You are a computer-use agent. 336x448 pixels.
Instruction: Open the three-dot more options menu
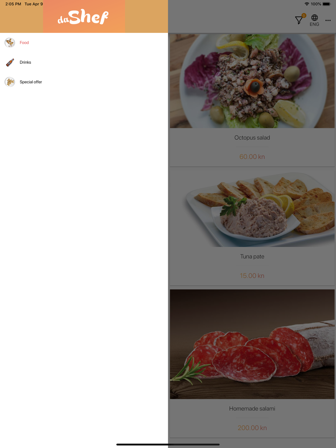click(328, 20)
